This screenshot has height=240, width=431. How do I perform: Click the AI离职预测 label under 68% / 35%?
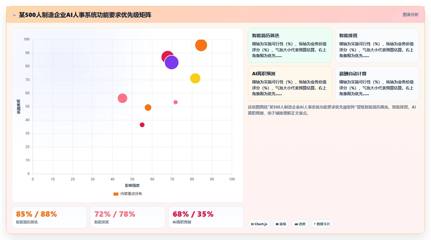182,222
